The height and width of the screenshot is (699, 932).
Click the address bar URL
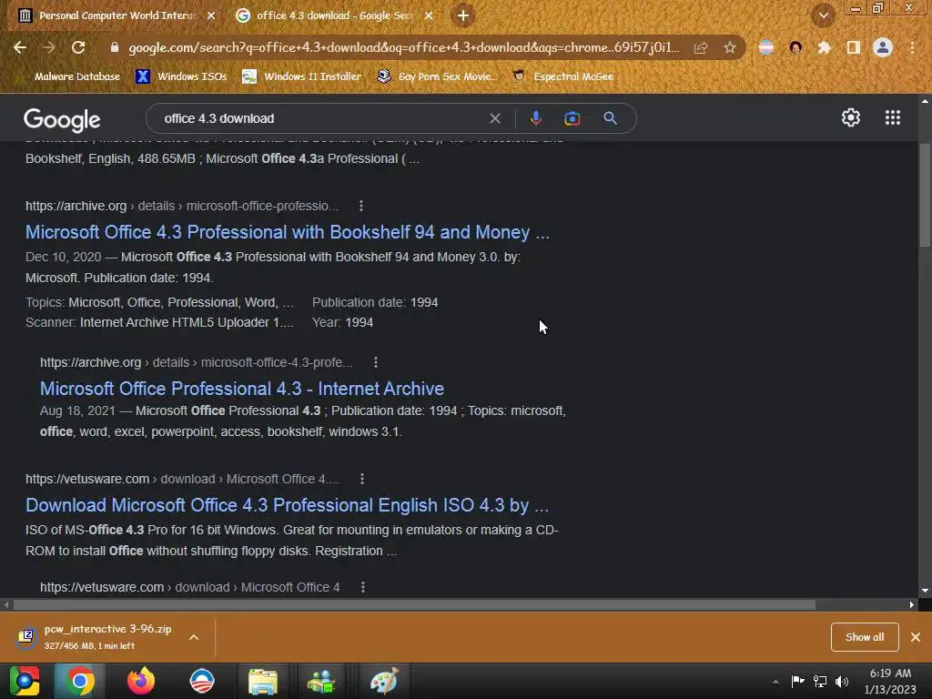[403, 47]
